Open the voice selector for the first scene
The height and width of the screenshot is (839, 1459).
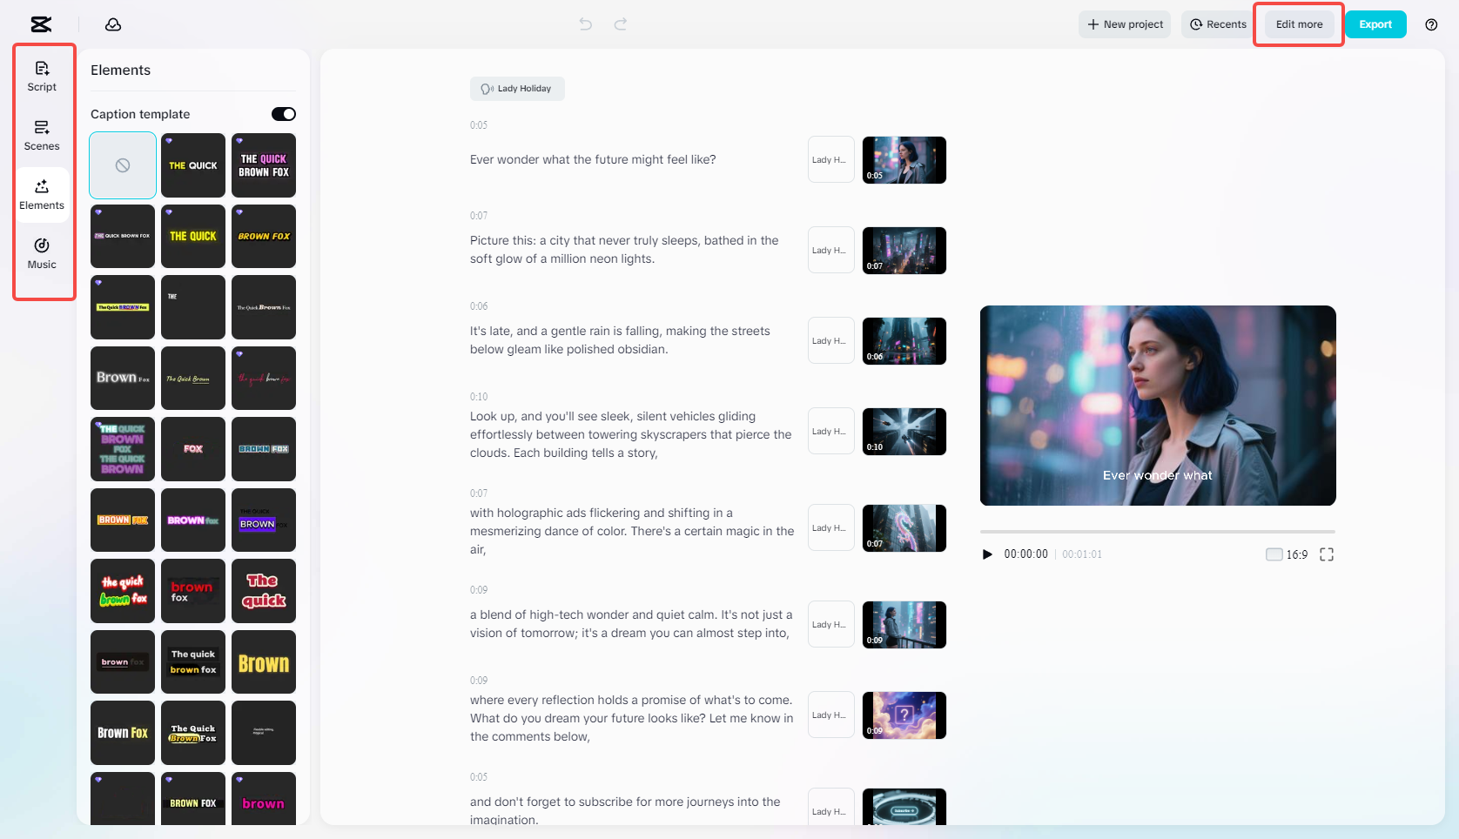pyautogui.click(x=830, y=159)
